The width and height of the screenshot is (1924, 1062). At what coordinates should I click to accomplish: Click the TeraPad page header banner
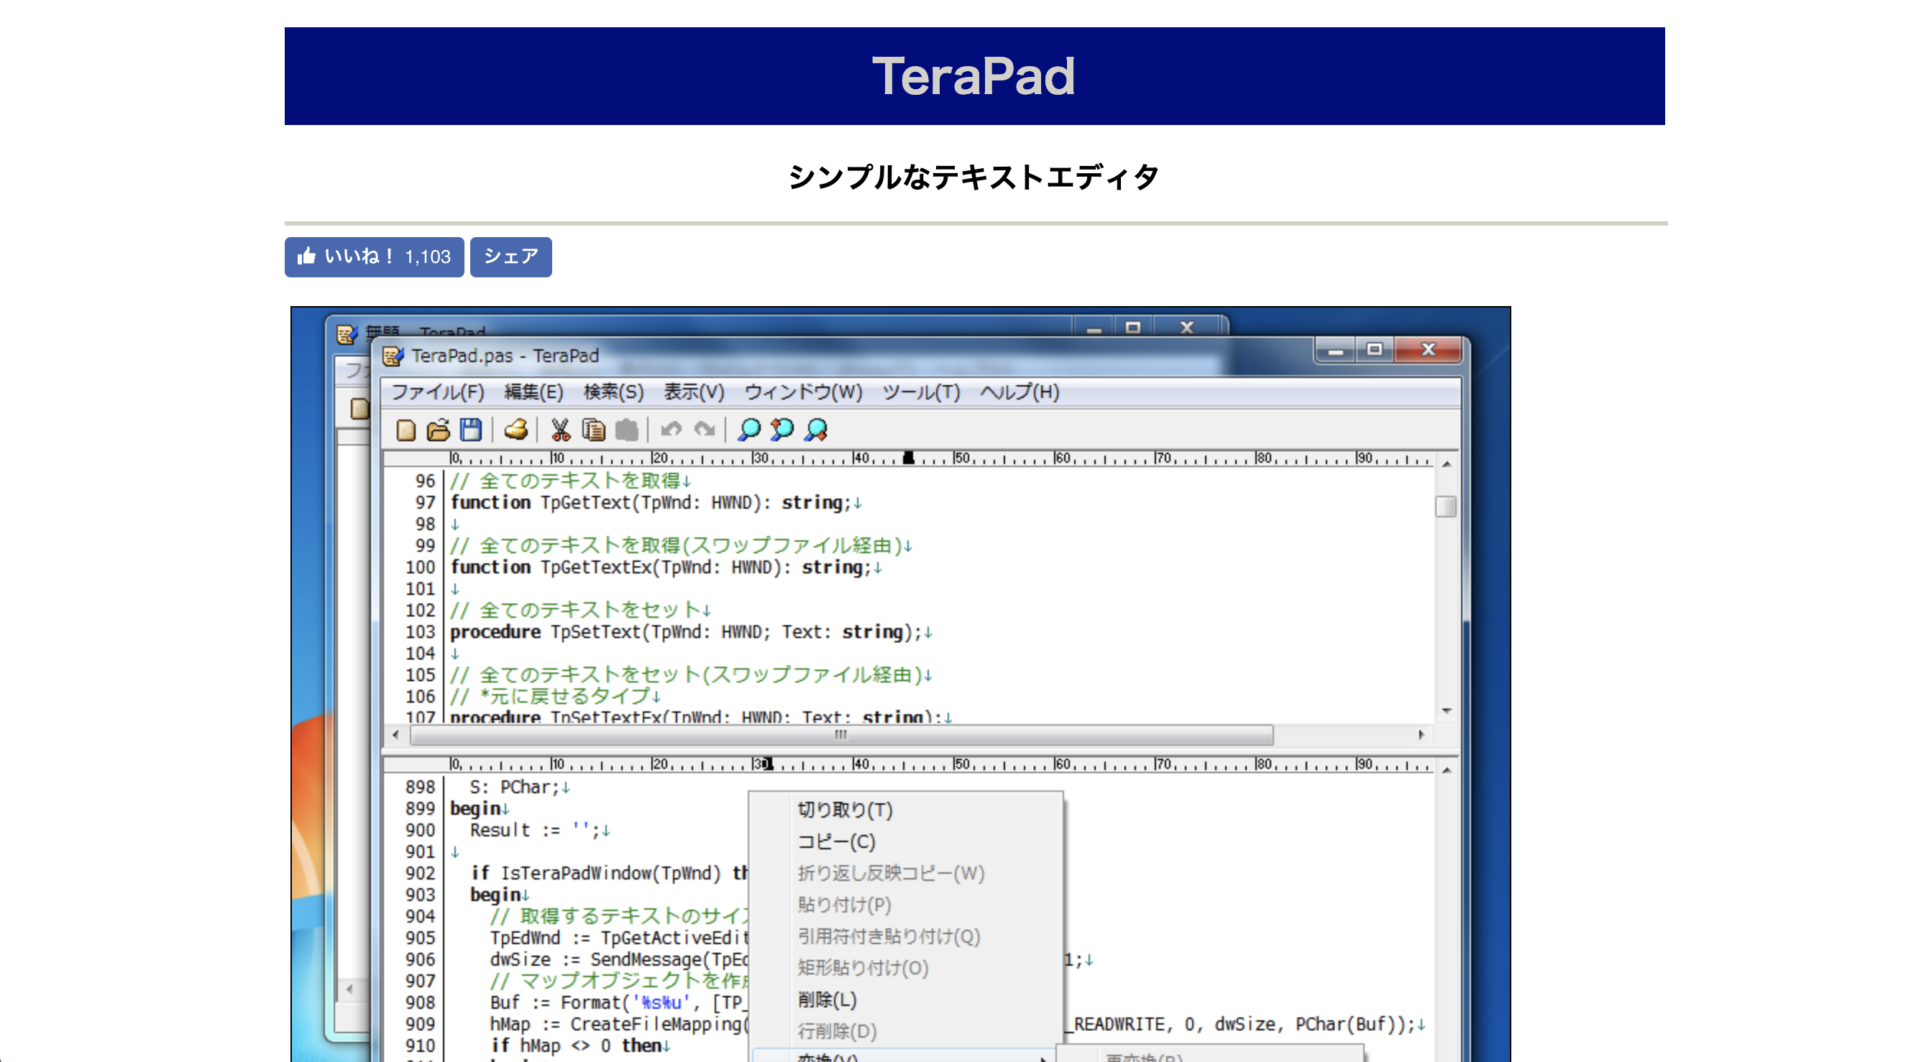pyautogui.click(x=975, y=76)
